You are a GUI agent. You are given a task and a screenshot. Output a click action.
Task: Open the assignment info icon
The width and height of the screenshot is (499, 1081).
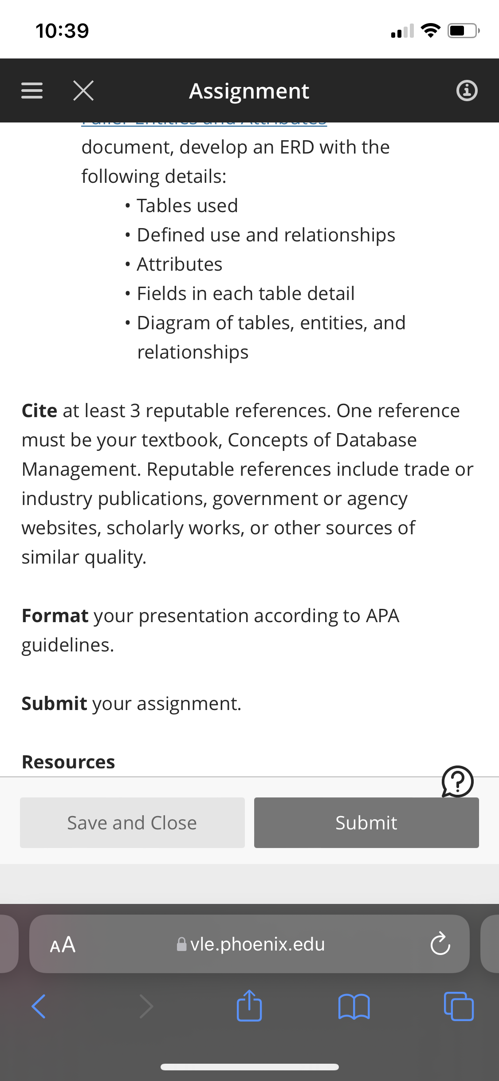[467, 91]
